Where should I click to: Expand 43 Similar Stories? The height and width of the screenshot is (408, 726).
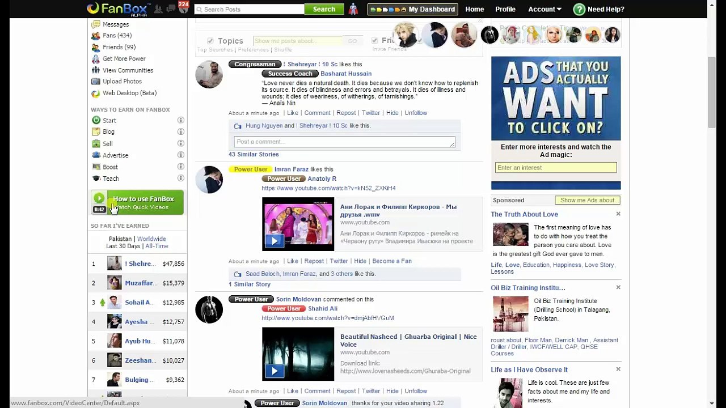254,154
